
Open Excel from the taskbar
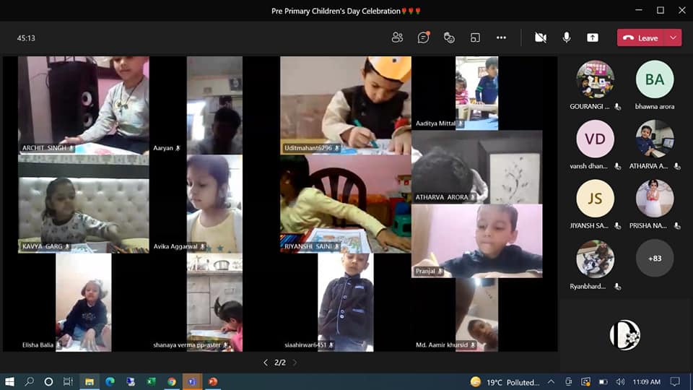click(151, 381)
